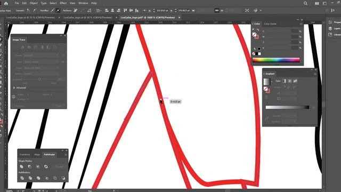Open the Effect menu
The image size is (341, 192).
point(63,3)
